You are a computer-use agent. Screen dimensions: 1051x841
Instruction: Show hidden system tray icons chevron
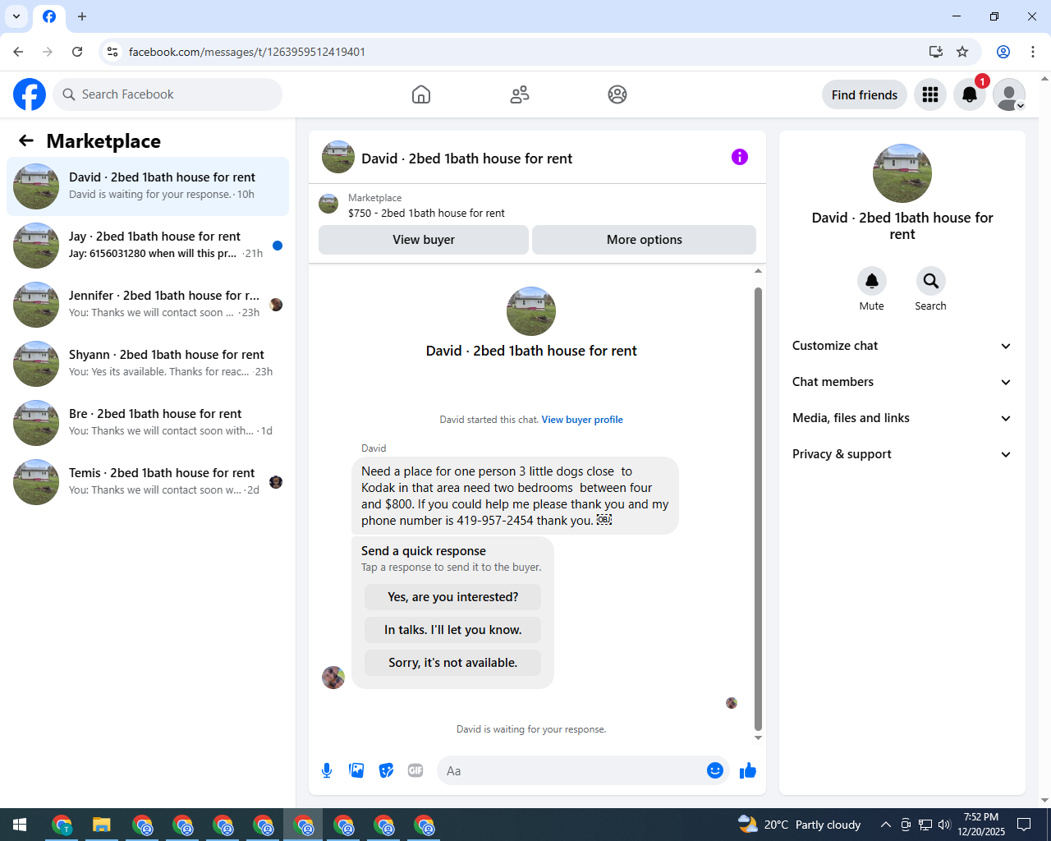(885, 825)
